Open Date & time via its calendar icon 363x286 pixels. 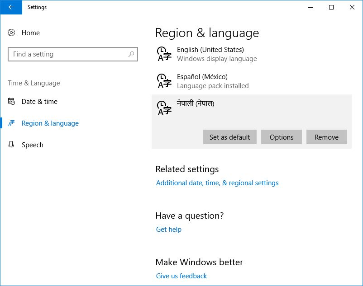[x=12, y=102]
